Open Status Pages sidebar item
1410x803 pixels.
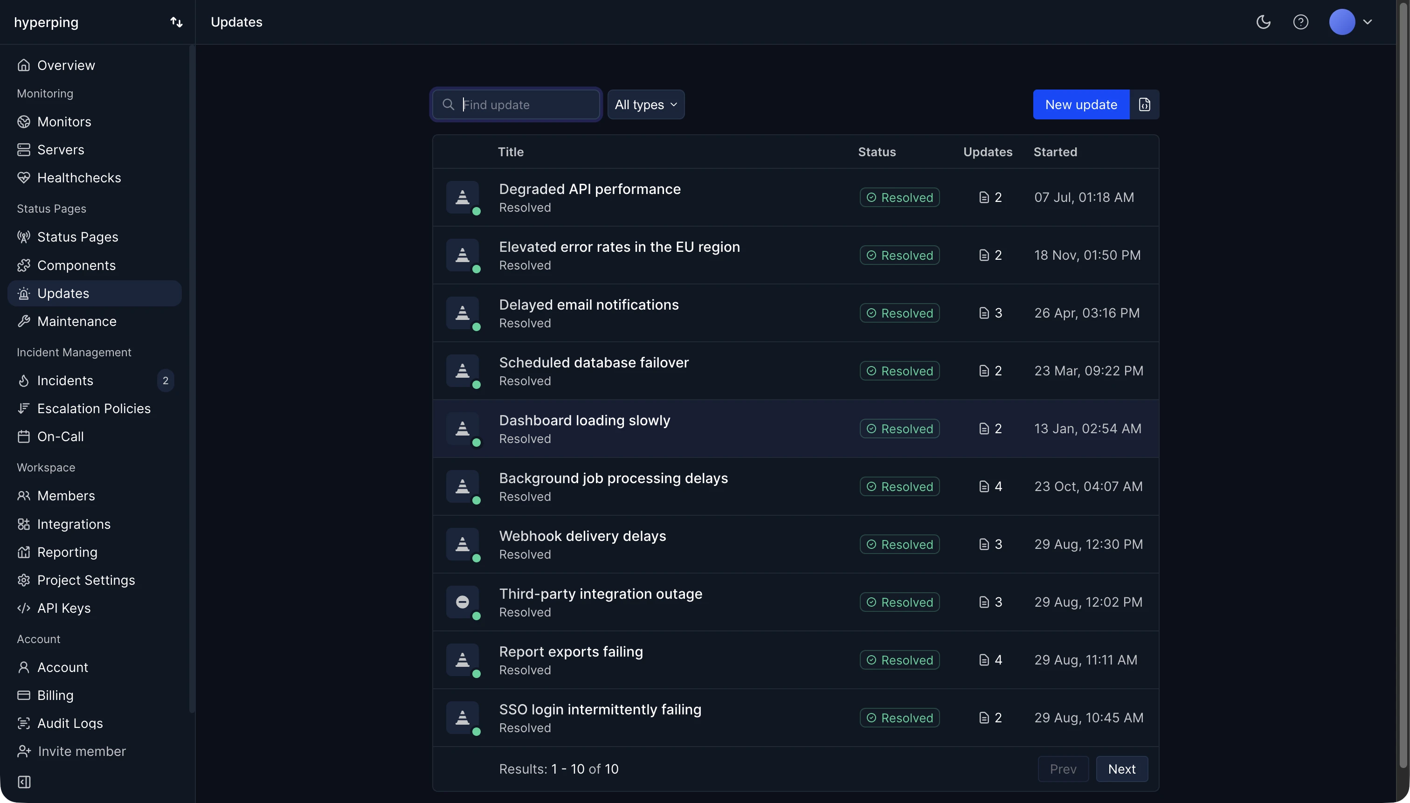tap(94, 236)
